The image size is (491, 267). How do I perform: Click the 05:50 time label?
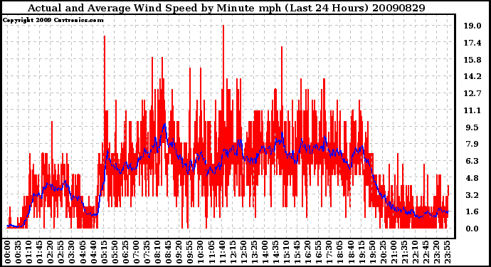point(115,253)
